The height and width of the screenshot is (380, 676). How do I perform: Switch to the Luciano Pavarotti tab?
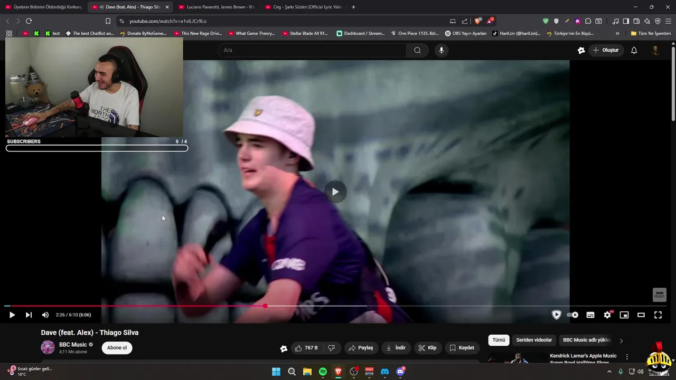(x=217, y=7)
